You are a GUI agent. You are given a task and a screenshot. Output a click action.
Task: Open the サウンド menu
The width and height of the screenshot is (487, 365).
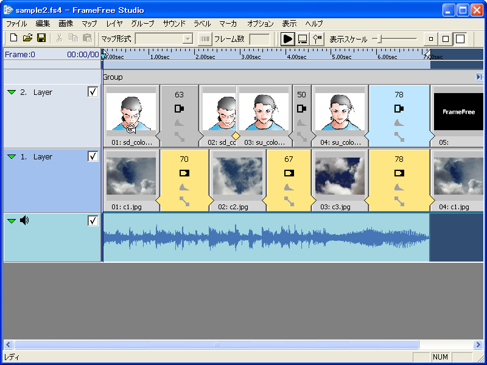click(173, 24)
